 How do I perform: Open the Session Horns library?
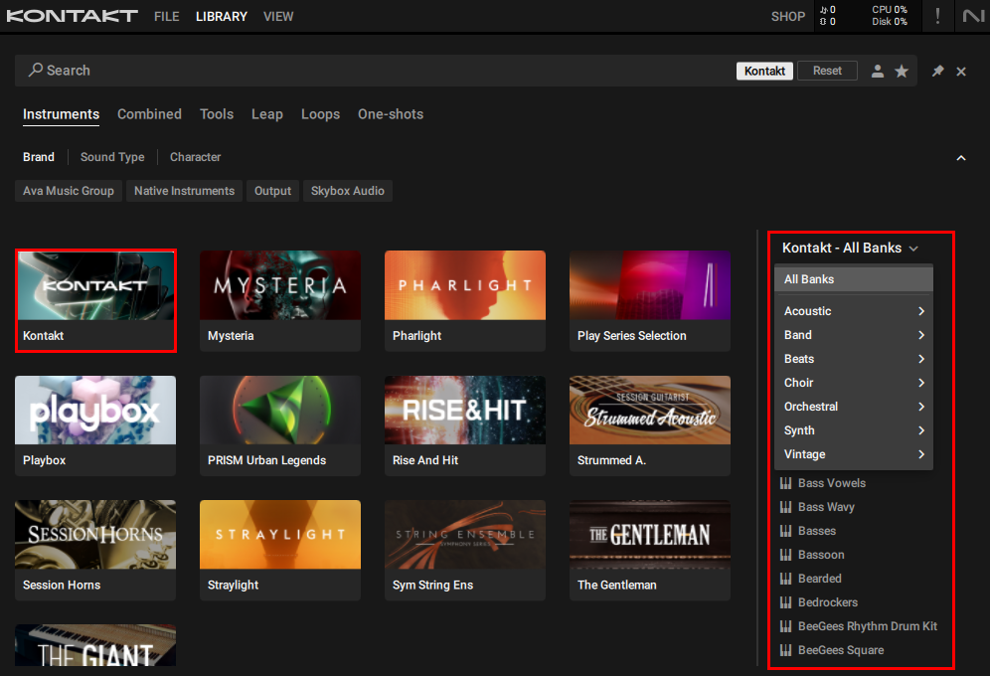click(96, 551)
